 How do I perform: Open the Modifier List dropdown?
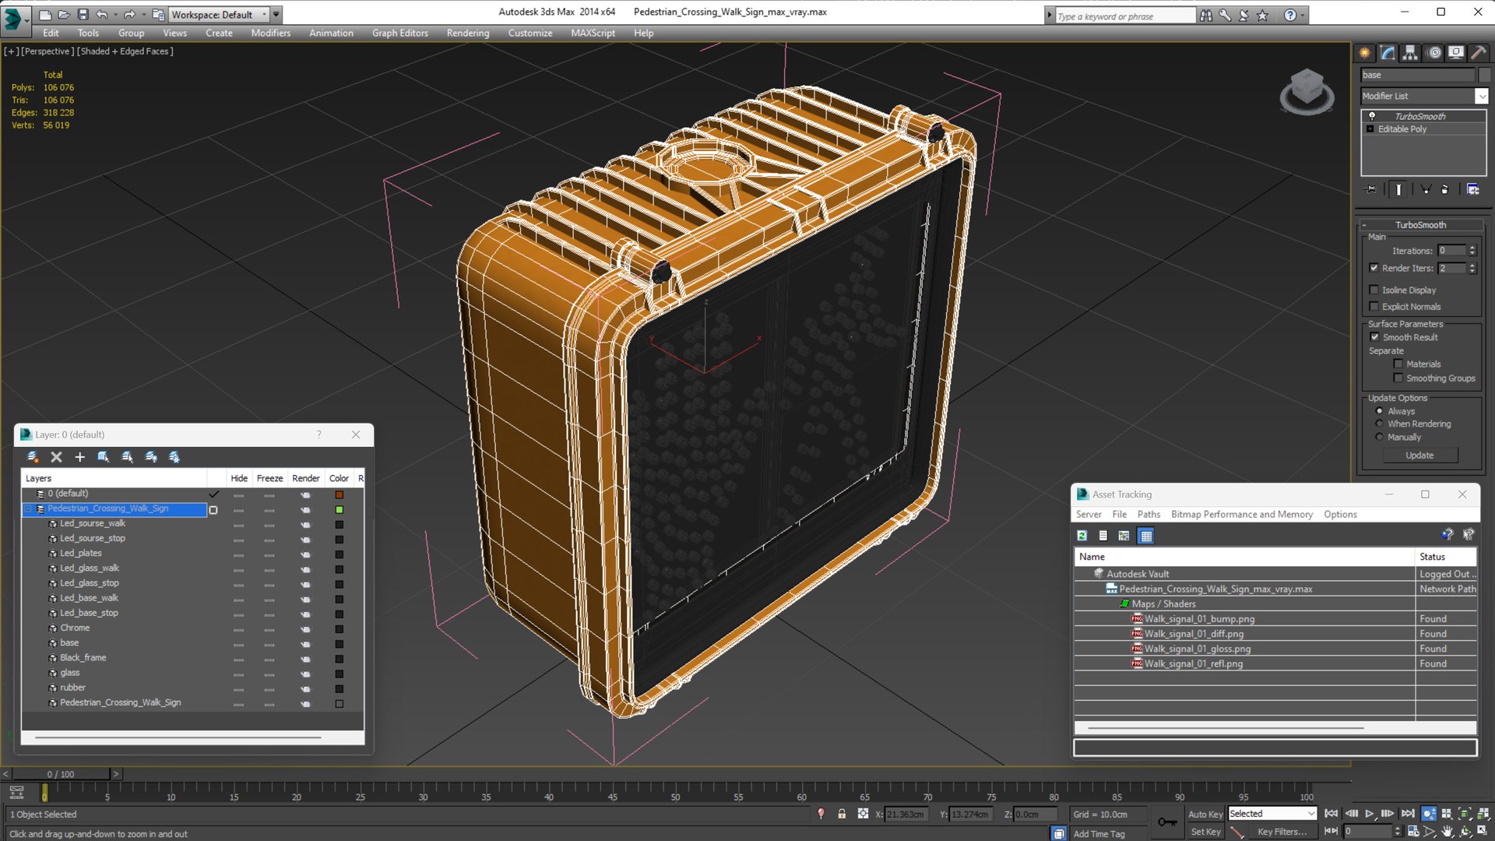[1423, 96]
